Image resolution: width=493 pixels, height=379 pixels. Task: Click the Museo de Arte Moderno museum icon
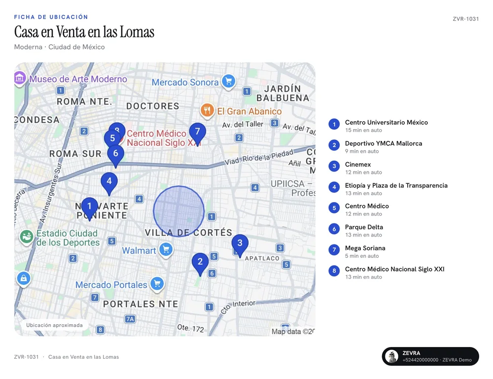(x=20, y=77)
